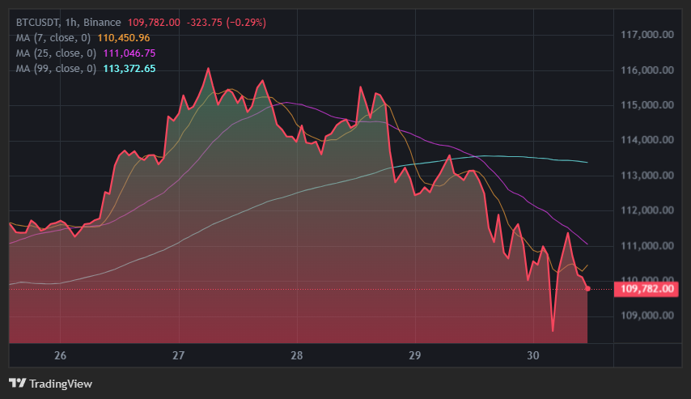This screenshot has height=399, width=691.
Task: Click the red current price tag 109,782.00 on axis
Action: (646, 288)
